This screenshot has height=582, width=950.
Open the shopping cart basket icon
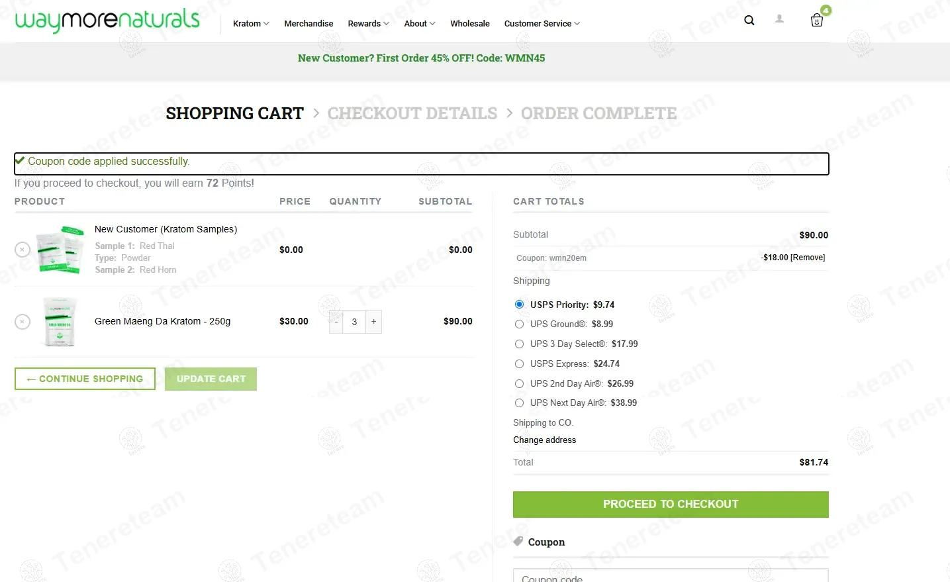pos(817,21)
